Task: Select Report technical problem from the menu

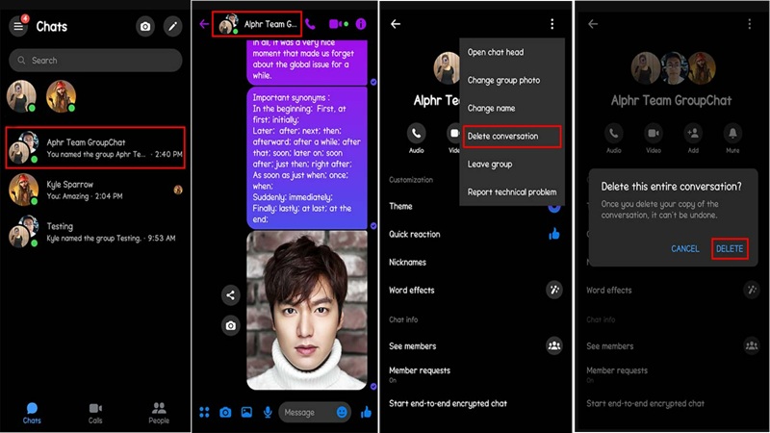Action: pyautogui.click(x=512, y=191)
